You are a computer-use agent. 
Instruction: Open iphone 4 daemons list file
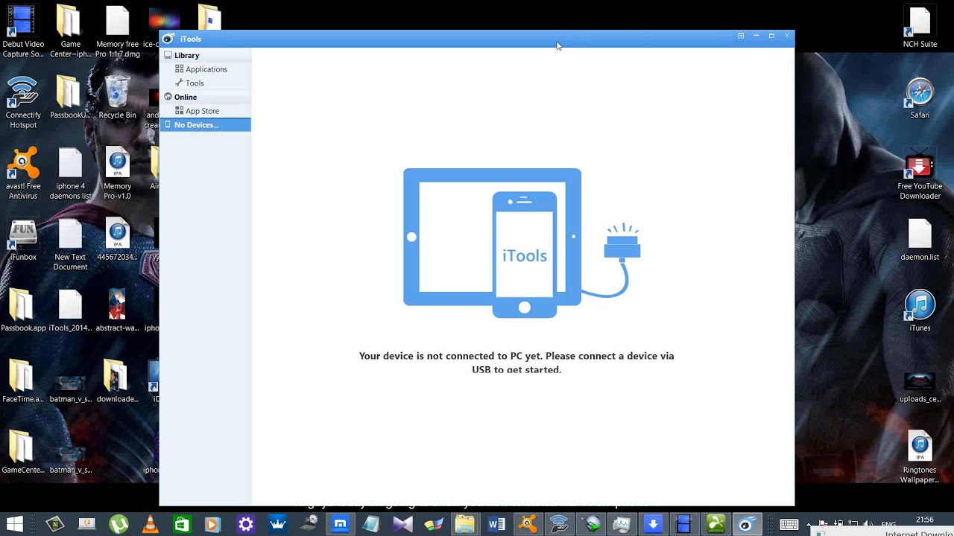pos(70,174)
